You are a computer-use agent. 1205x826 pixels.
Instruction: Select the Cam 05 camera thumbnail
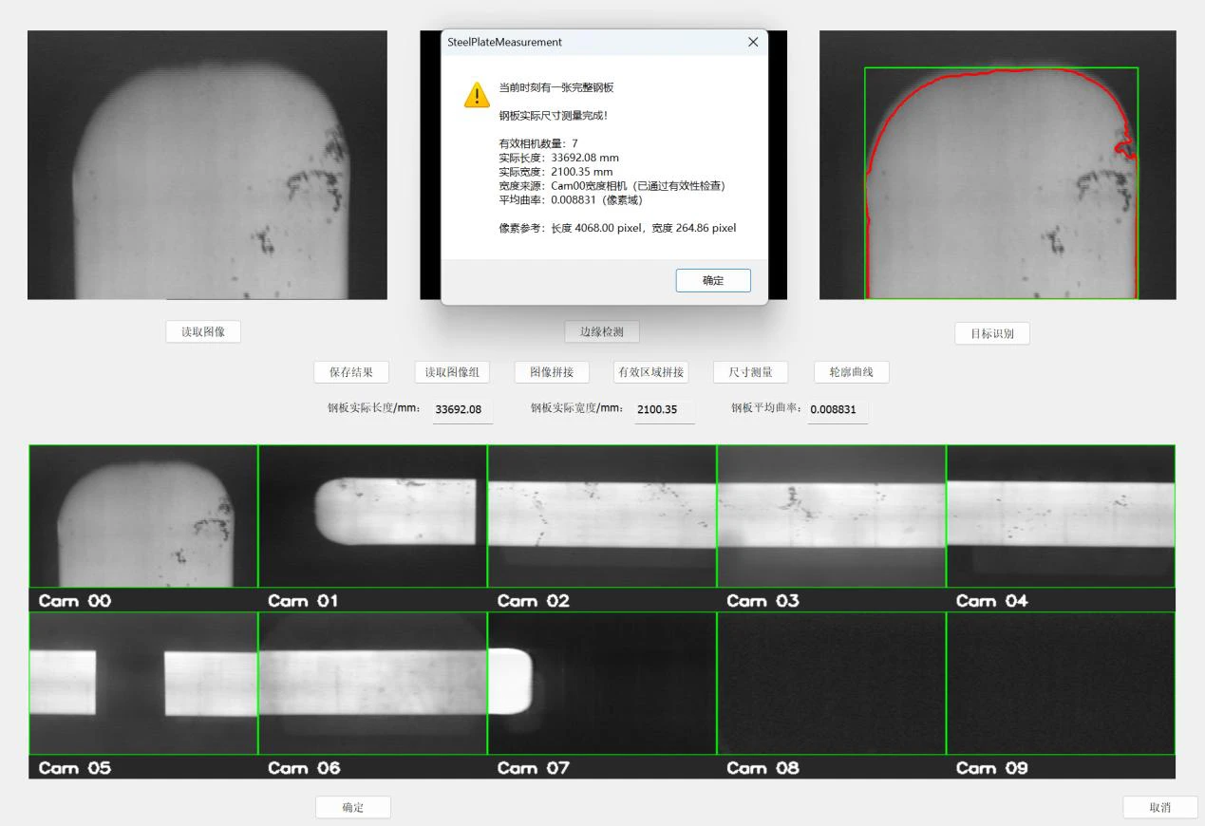143,684
